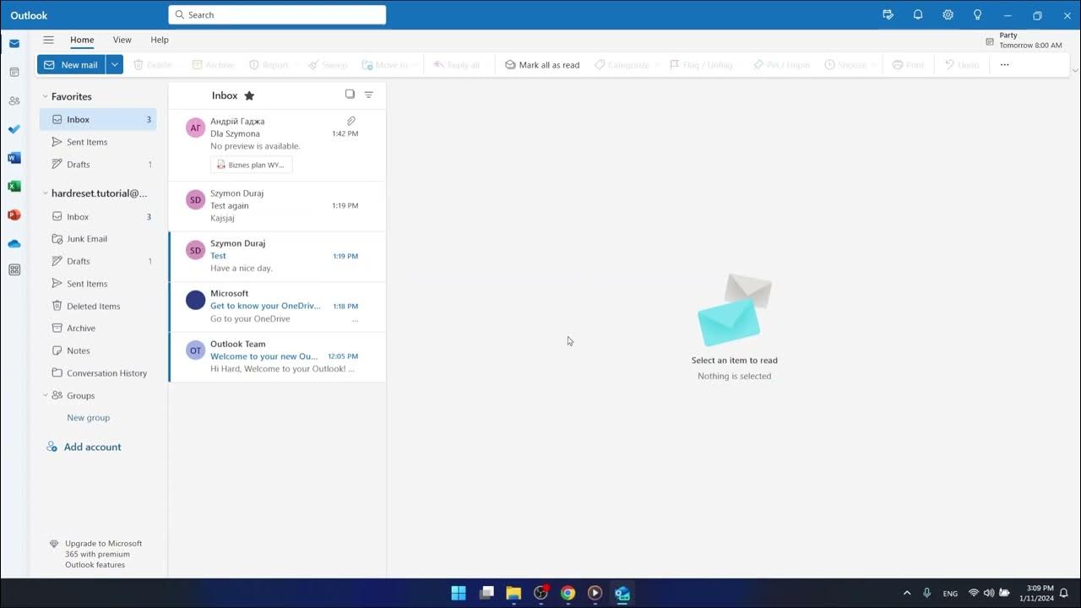Screen dimensions: 1081x608
Task: Open the Biznes plan attachment
Action: (x=251, y=165)
